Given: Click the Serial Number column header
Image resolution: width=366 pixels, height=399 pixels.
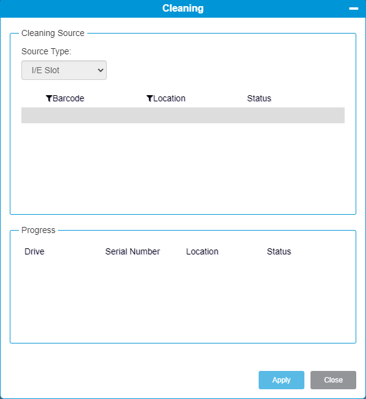Looking at the screenshot, I should 132,251.
